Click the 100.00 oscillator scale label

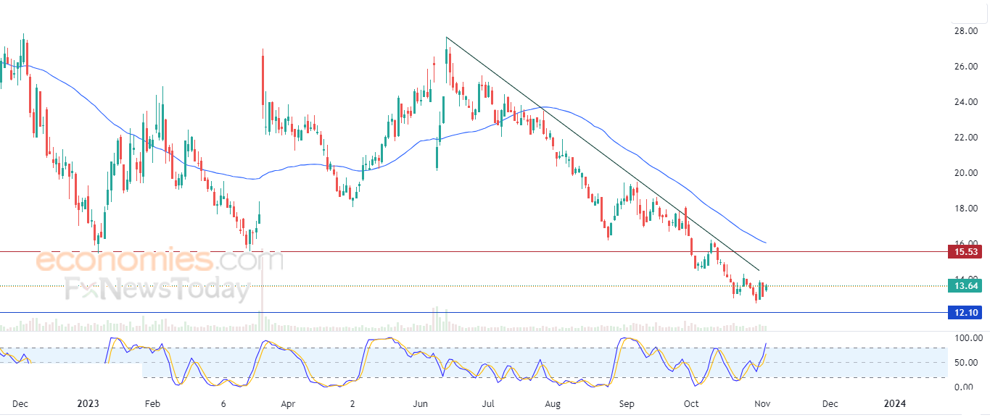[968, 338]
